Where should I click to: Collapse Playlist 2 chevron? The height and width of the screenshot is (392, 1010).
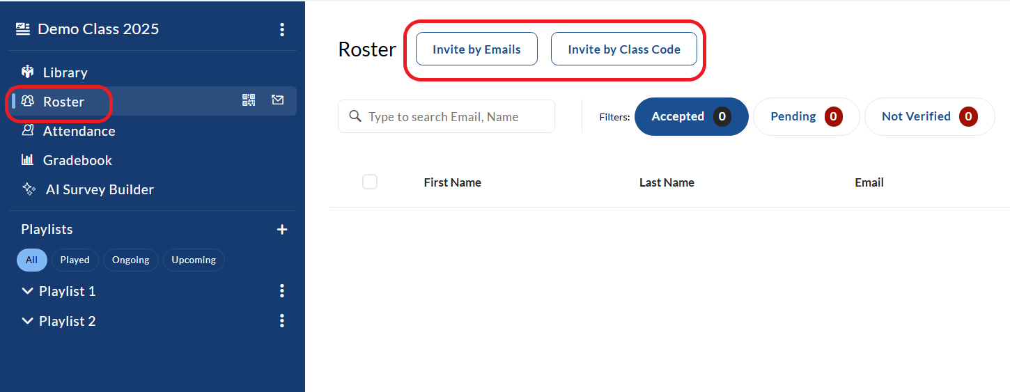28,321
